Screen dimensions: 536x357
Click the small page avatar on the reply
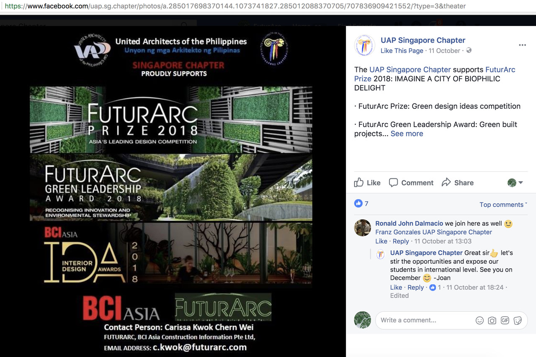381,254
